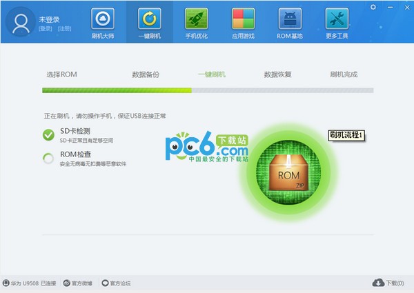Open the 官方论坛 link
This screenshot has width=414, height=293.
(120, 283)
